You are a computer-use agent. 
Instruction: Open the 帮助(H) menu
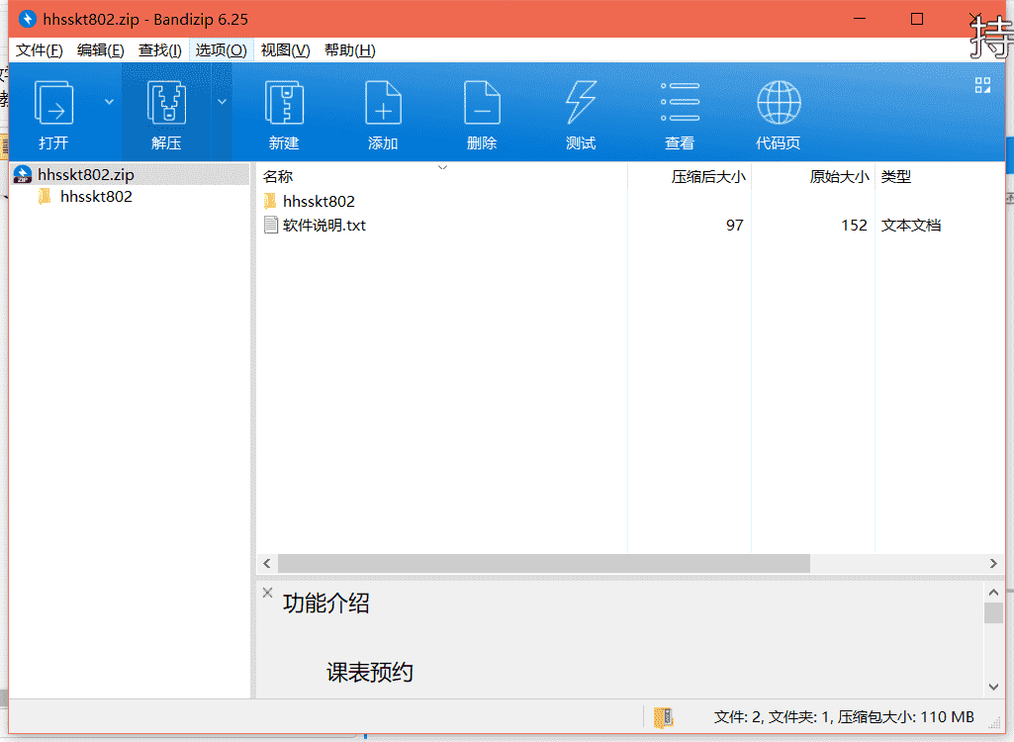[x=349, y=50]
